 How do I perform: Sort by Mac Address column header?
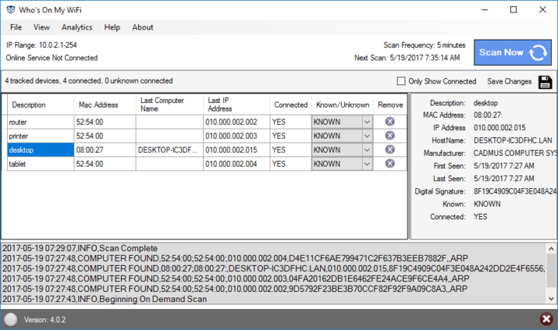(x=97, y=105)
